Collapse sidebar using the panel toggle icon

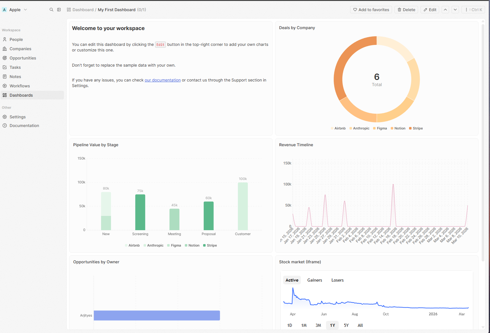tap(59, 10)
